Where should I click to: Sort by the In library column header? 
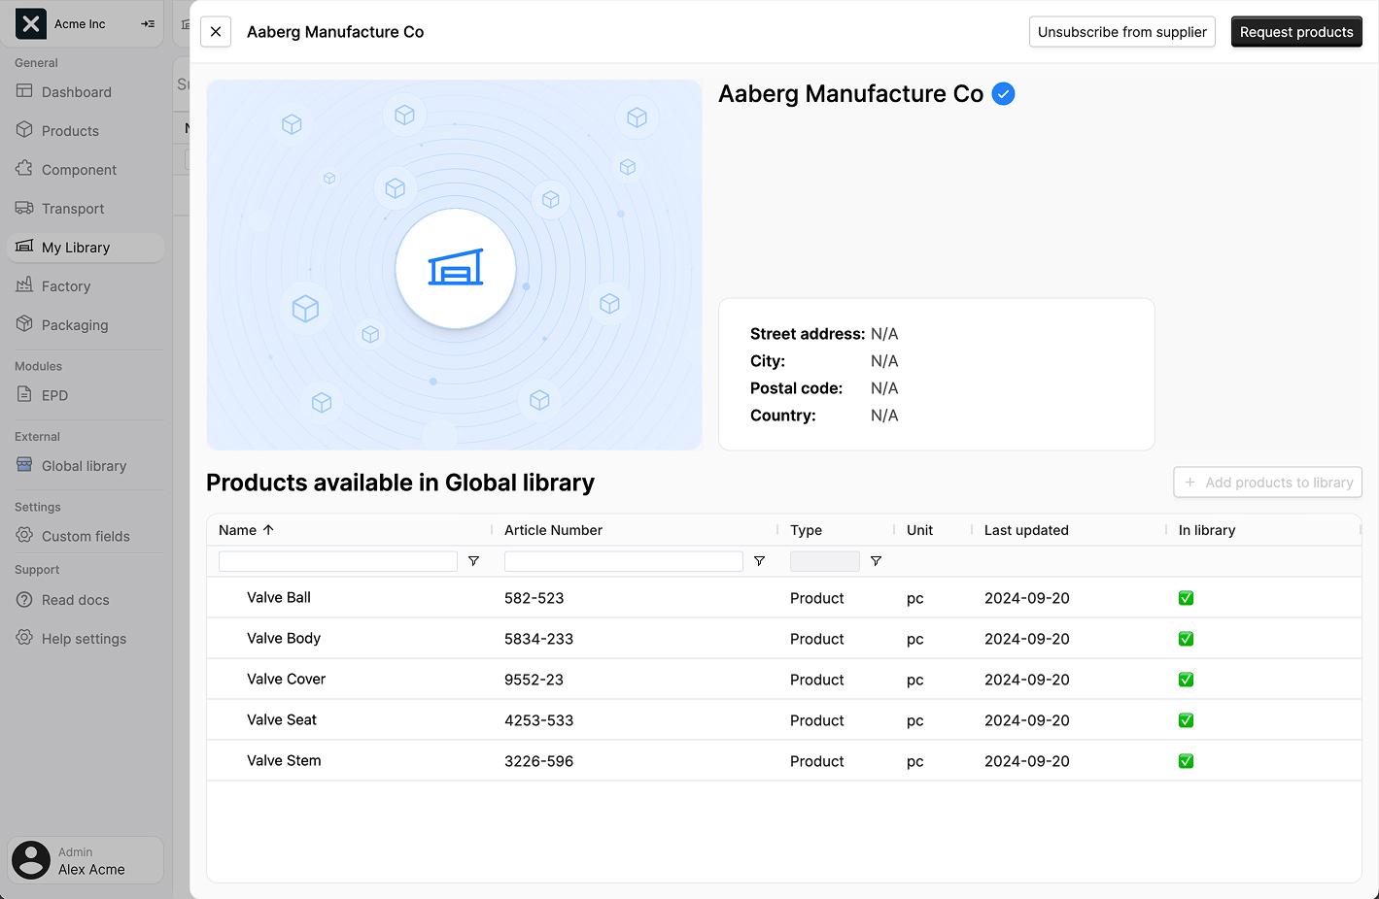[1207, 530]
